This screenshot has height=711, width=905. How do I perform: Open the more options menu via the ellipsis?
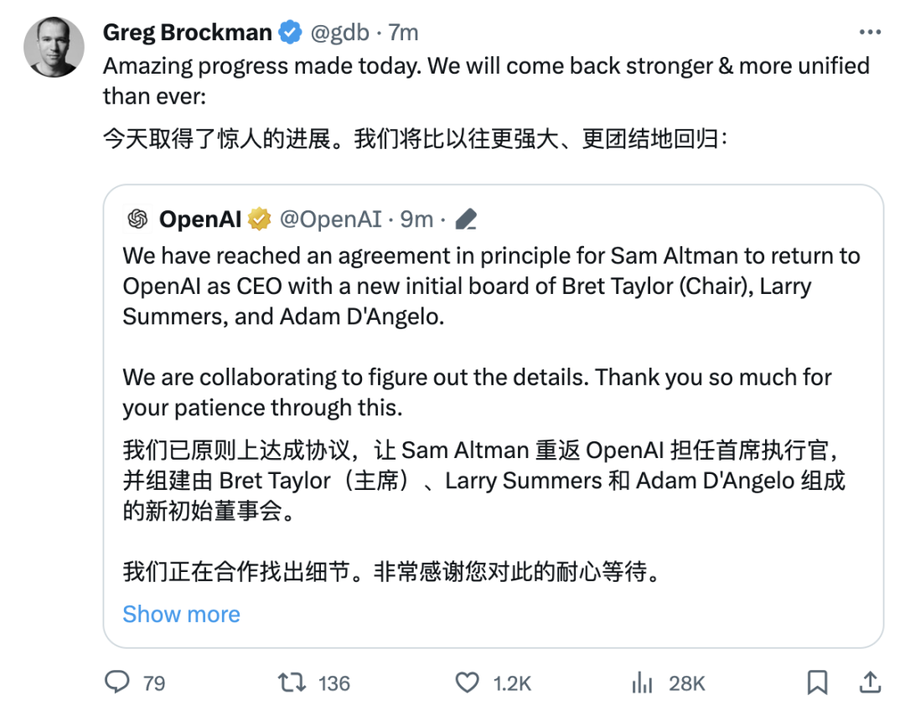pos(870,31)
